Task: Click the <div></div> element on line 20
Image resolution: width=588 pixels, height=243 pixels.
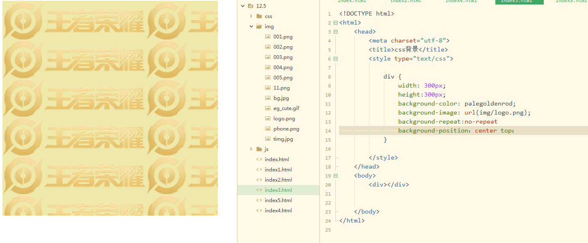Action: pyautogui.click(x=389, y=185)
